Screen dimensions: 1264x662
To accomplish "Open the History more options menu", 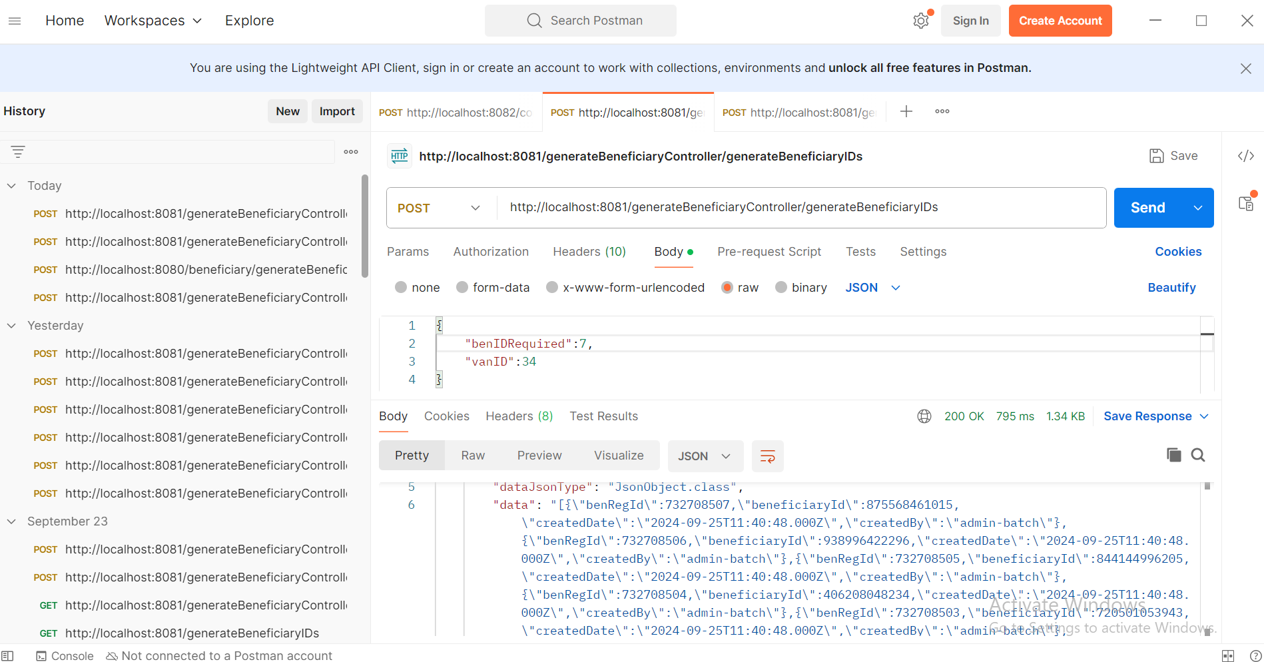I will pyautogui.click(x=351, y=152).
